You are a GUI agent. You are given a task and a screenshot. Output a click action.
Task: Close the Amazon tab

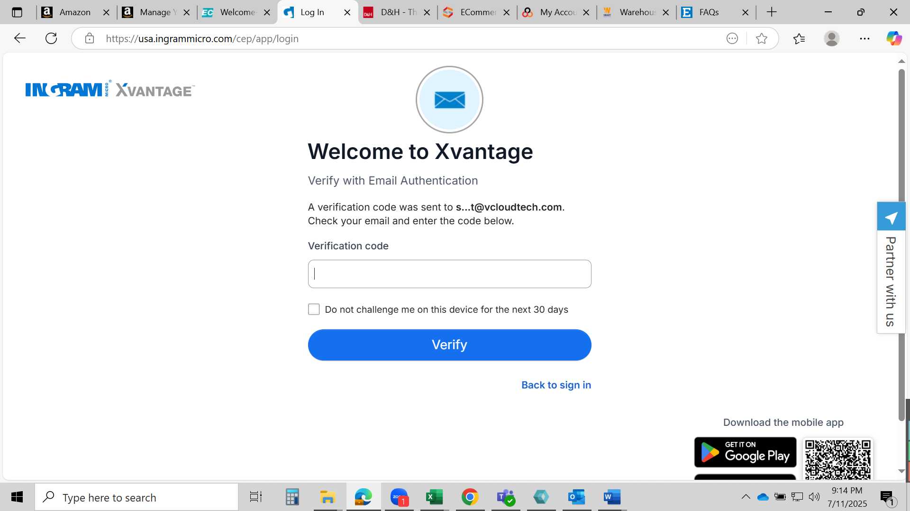(106, 12)
